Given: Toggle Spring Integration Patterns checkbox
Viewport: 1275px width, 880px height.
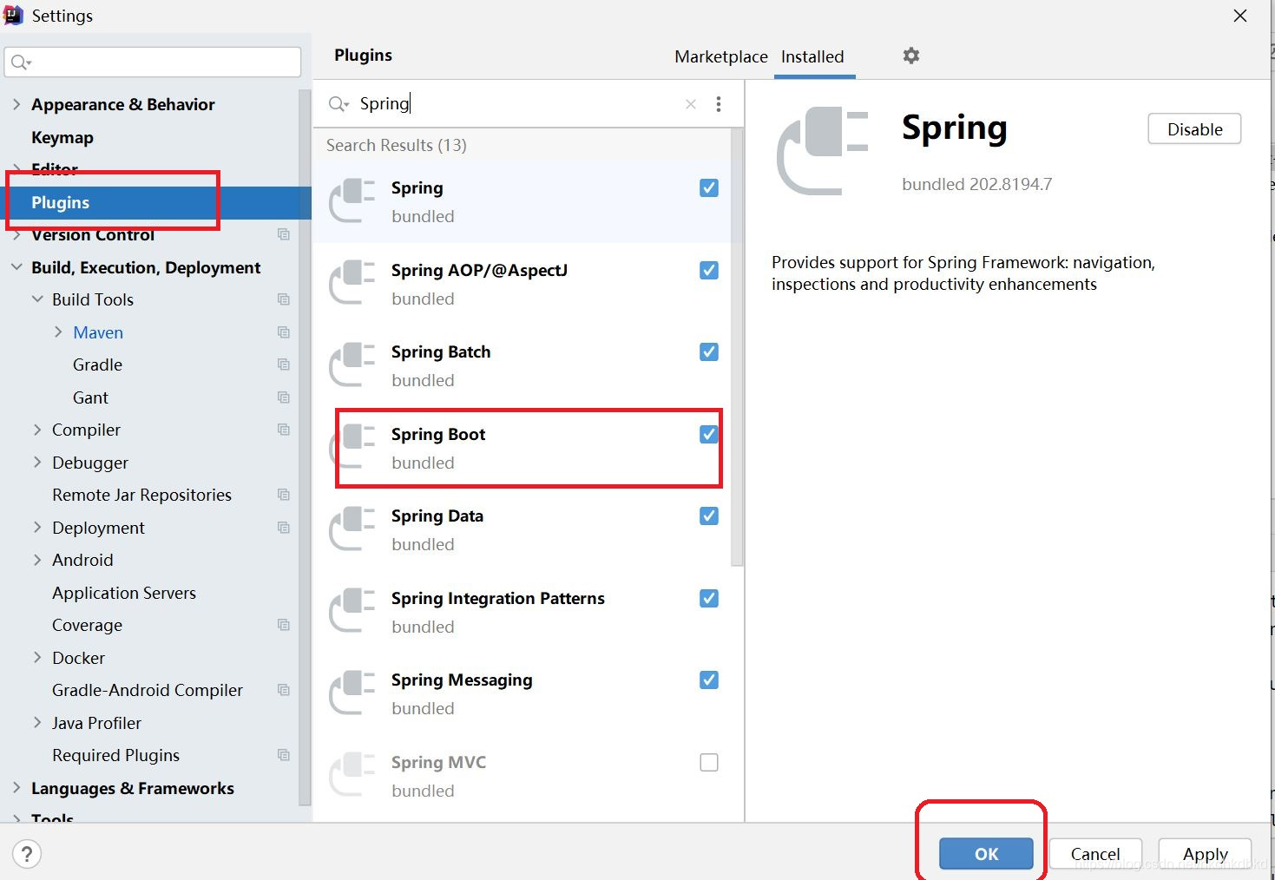Looking at the screenshot, I should [x=709, y=598].
